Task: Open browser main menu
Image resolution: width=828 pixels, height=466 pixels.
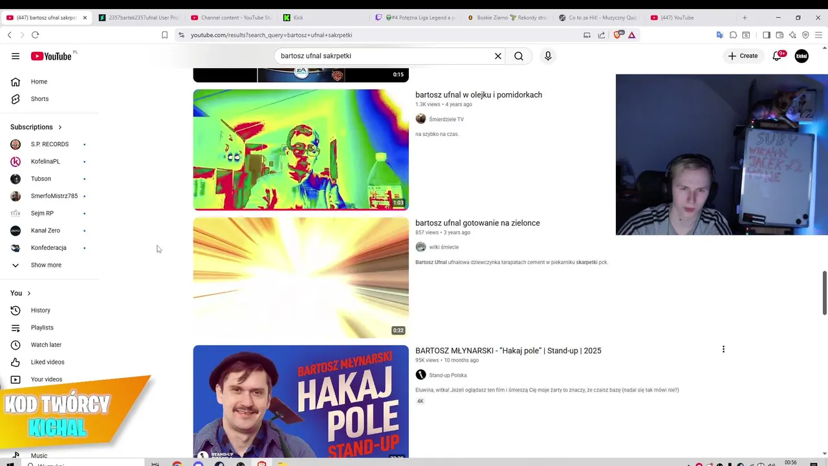Action: coord(818,35)
